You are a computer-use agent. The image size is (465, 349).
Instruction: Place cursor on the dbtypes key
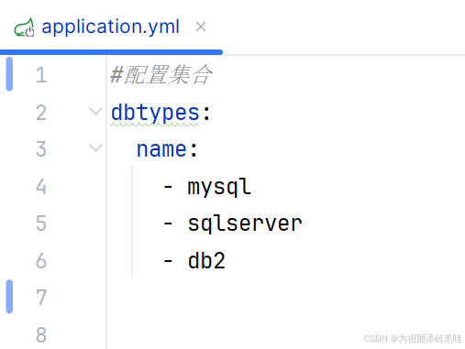coord(155,114)
